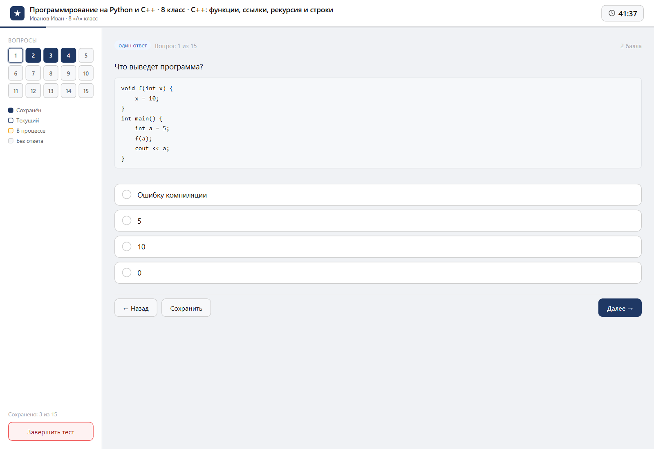Click the test title header text
The width and height of the screenshot is (654, 449).
[181, 10]
